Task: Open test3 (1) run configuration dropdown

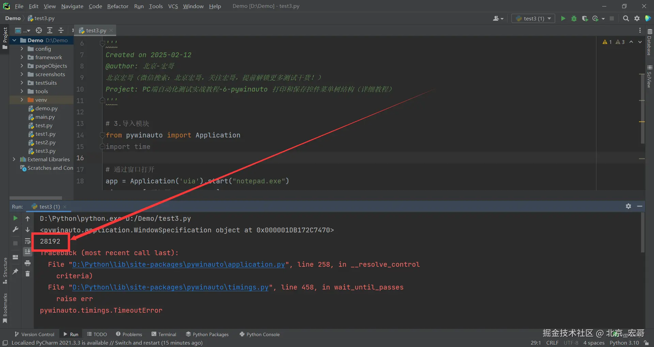Action: [533, 18]
